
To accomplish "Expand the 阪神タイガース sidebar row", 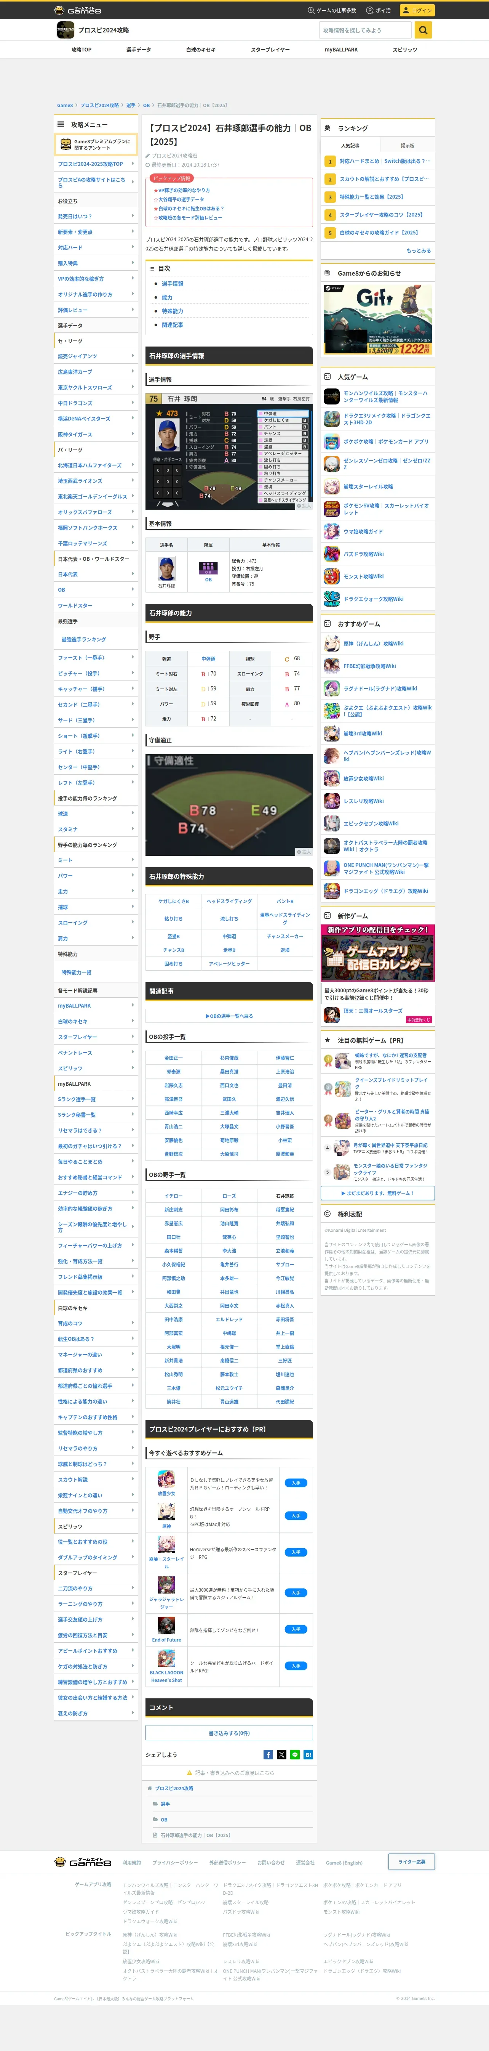I will [96, 434].
